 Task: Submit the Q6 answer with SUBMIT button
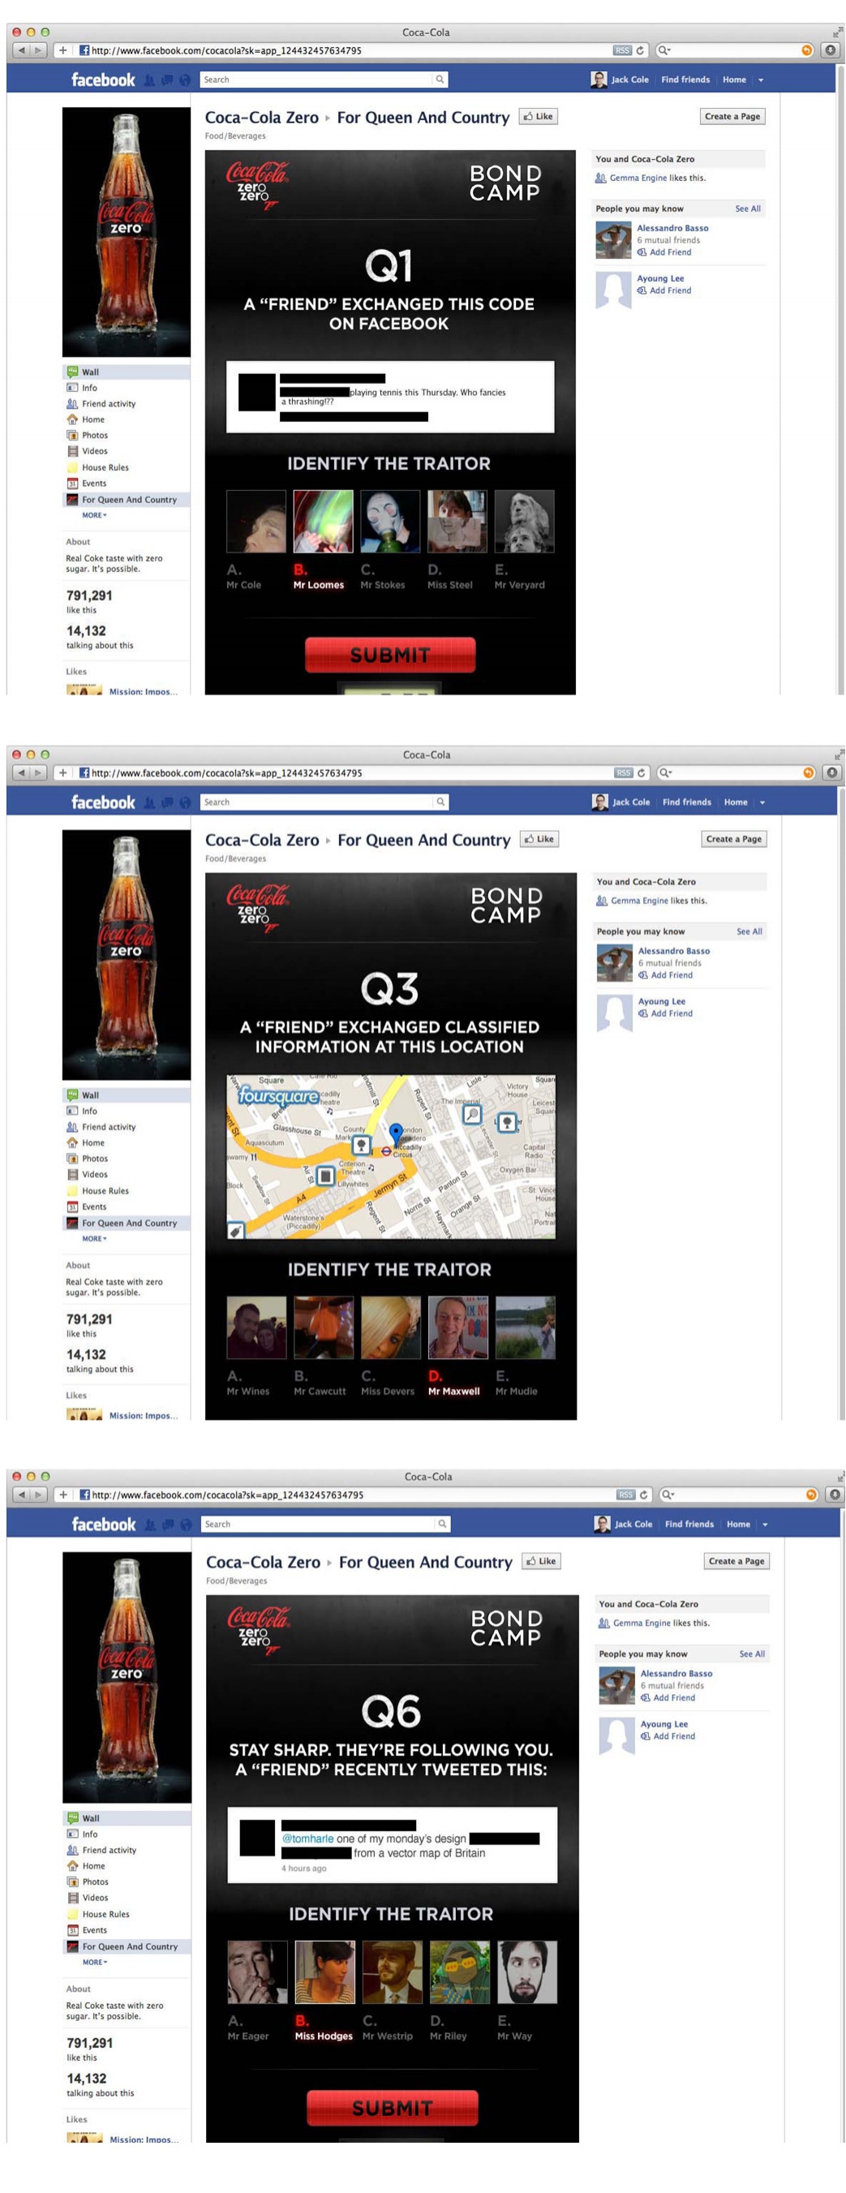[392, 2108]
